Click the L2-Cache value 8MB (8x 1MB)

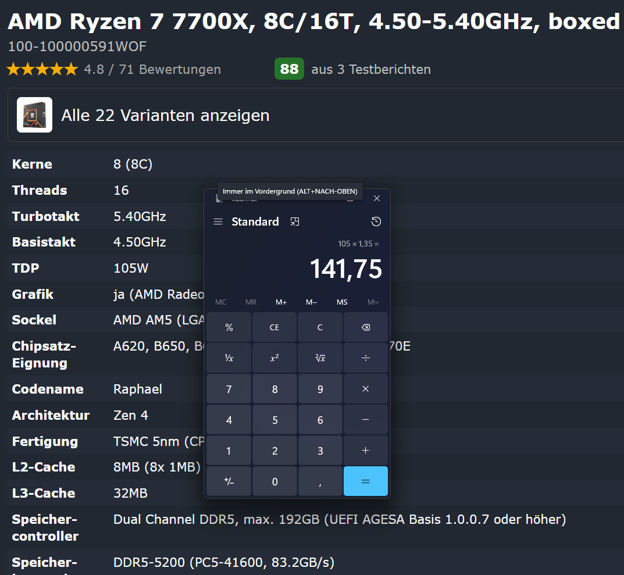pos(157,467)
